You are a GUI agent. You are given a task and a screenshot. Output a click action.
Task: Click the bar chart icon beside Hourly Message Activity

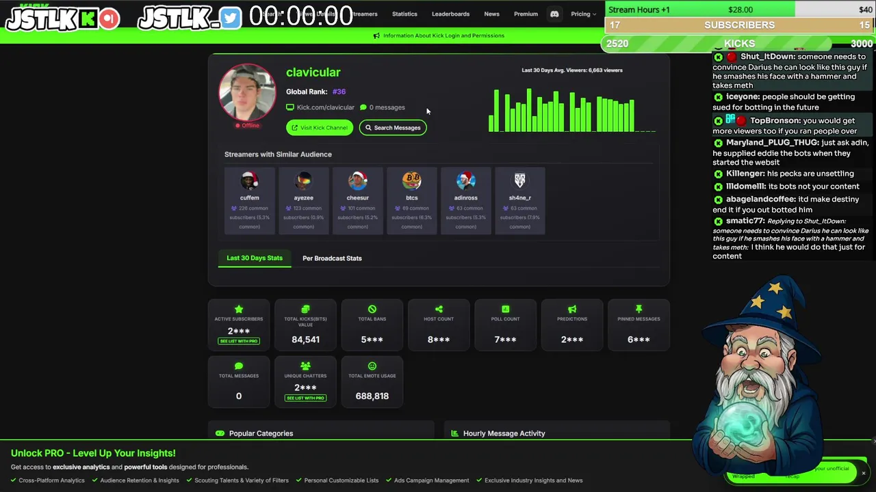point(454,433)
